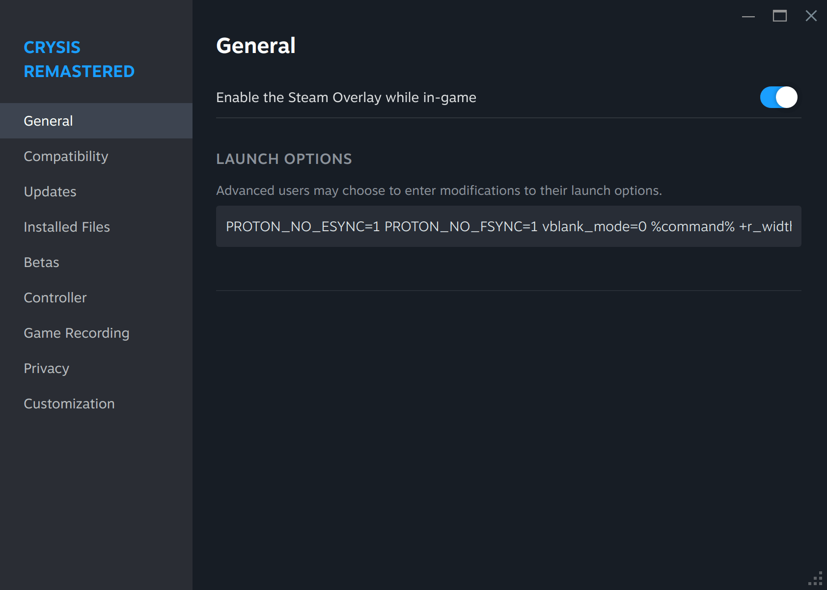Image resolution: width=827 pixels, height=590 pixels.
Task: Click the Launch Options section heading
Action: pyautogui.click(x=284, y=159)
